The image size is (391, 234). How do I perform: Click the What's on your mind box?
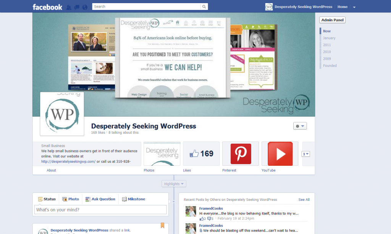point(100,210)
